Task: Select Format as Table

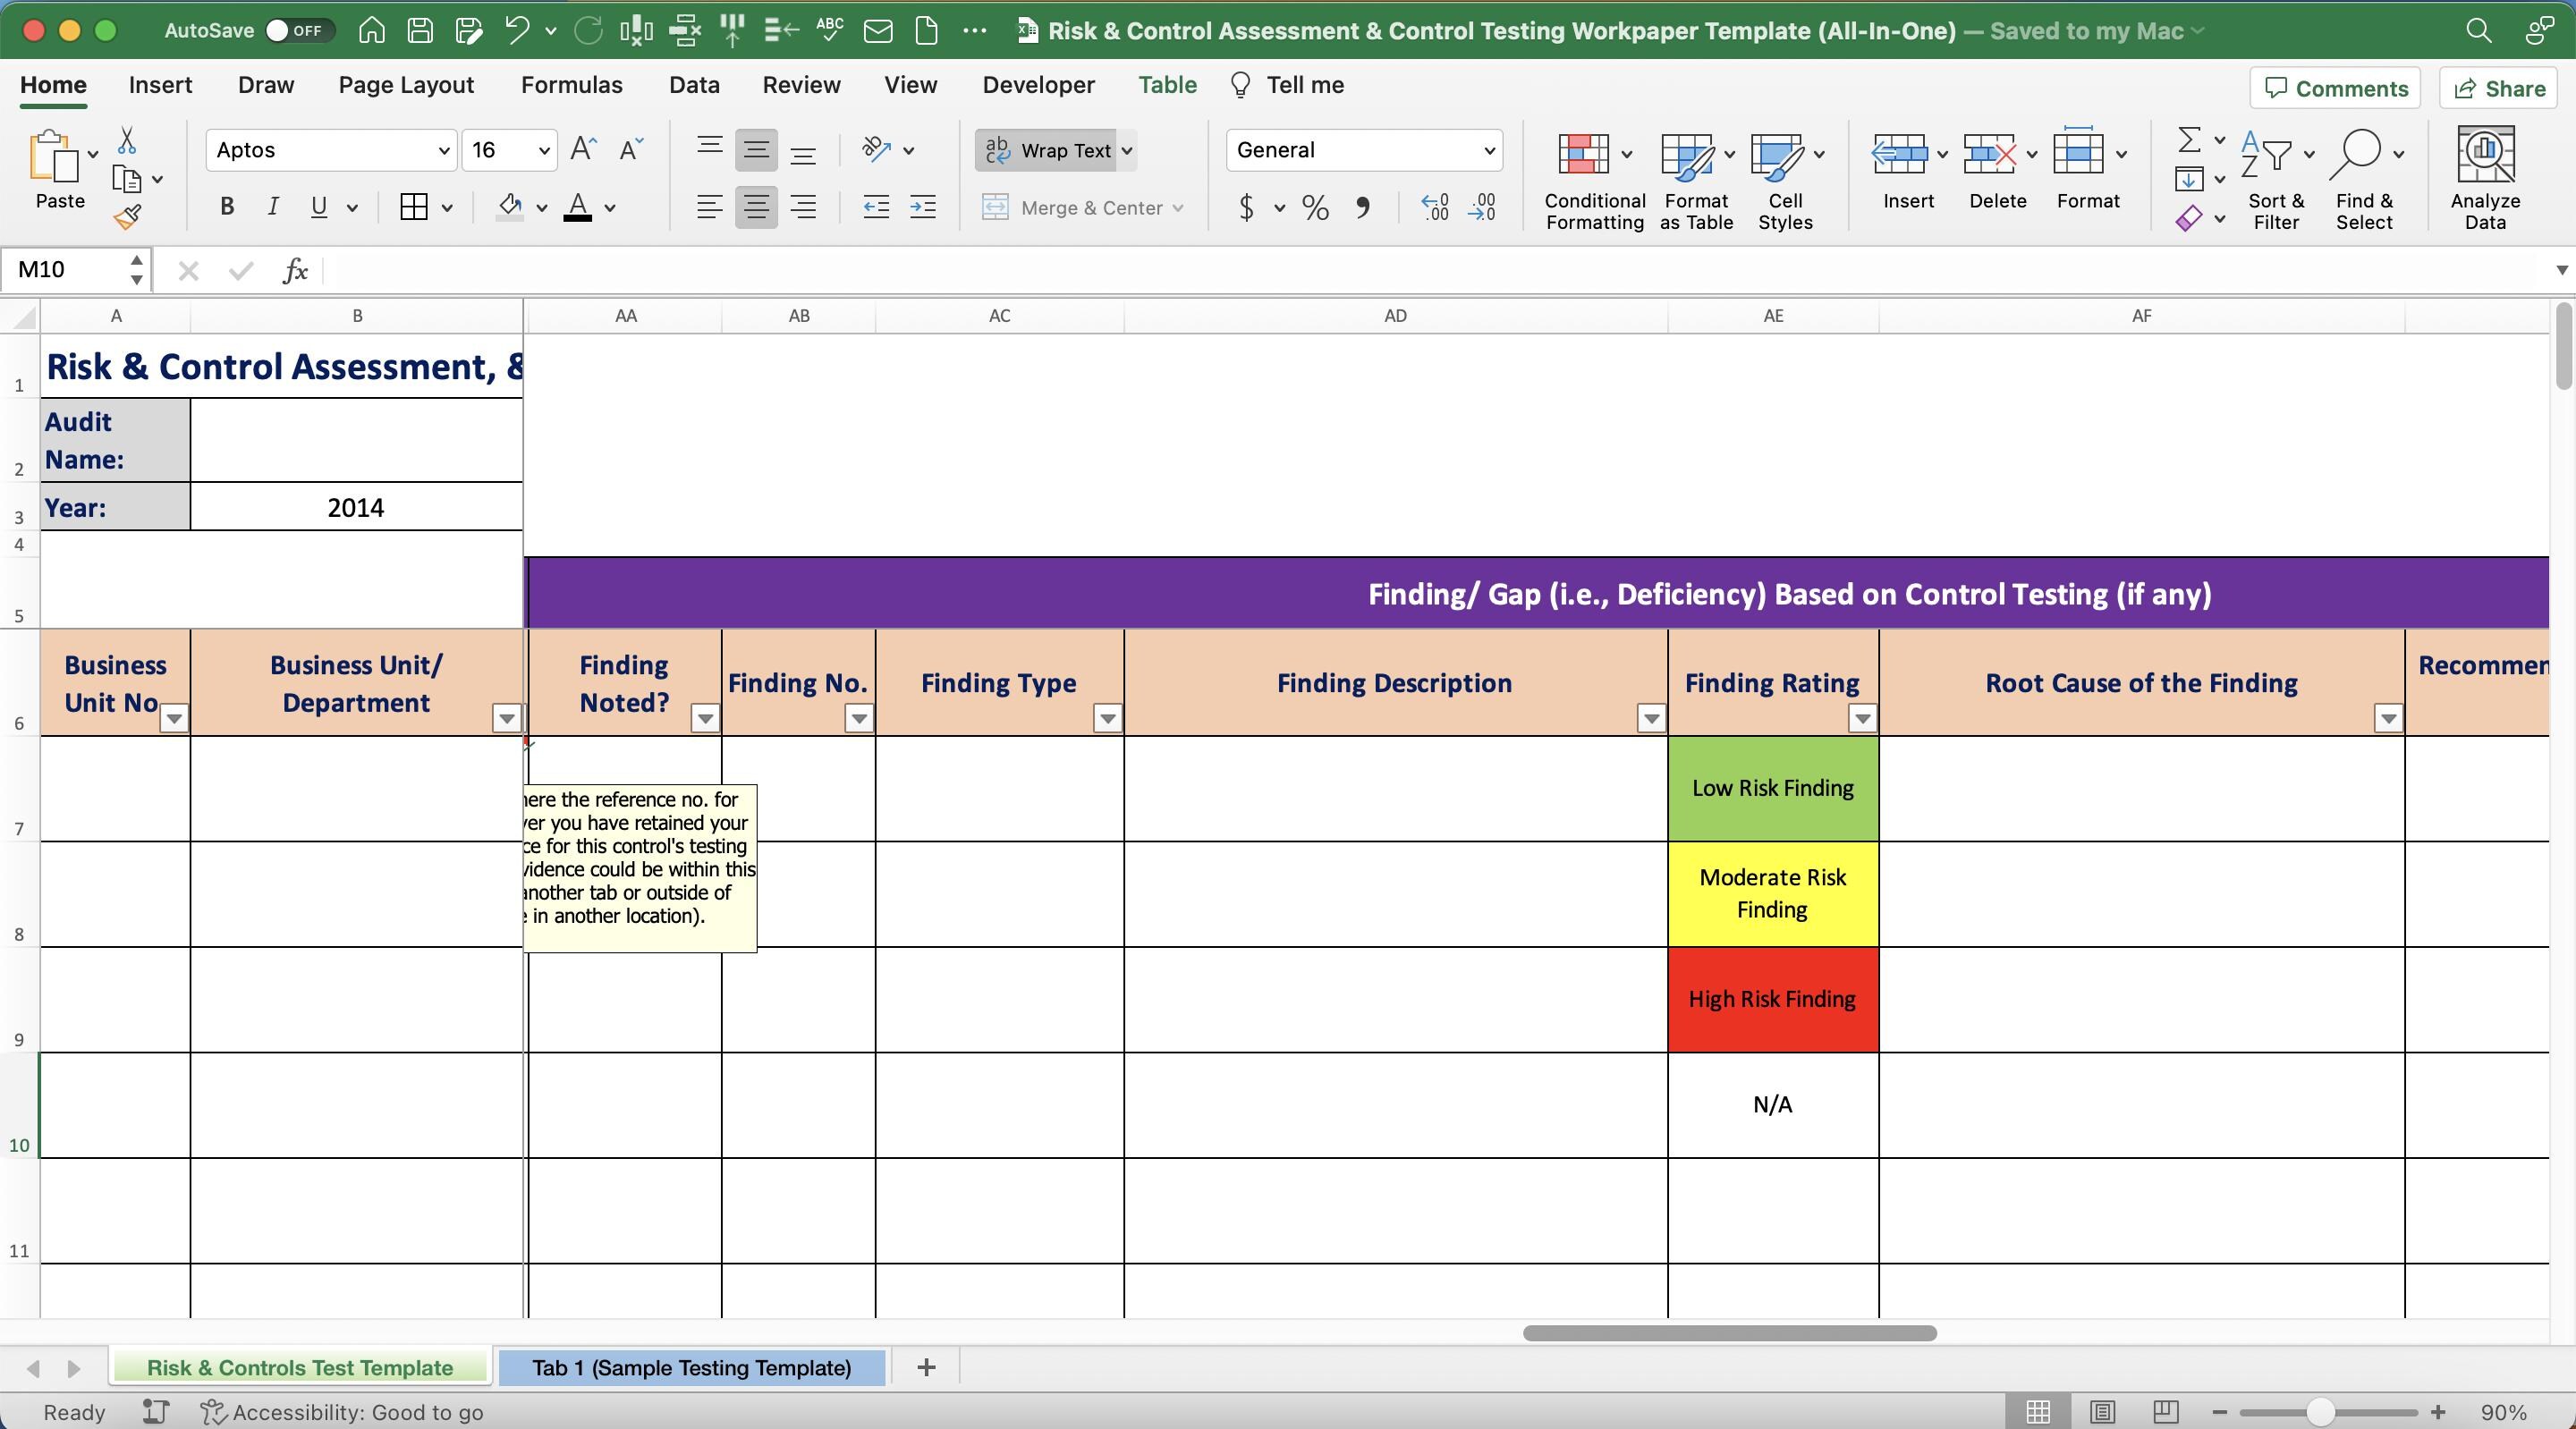Action: tap(1694, 180)
